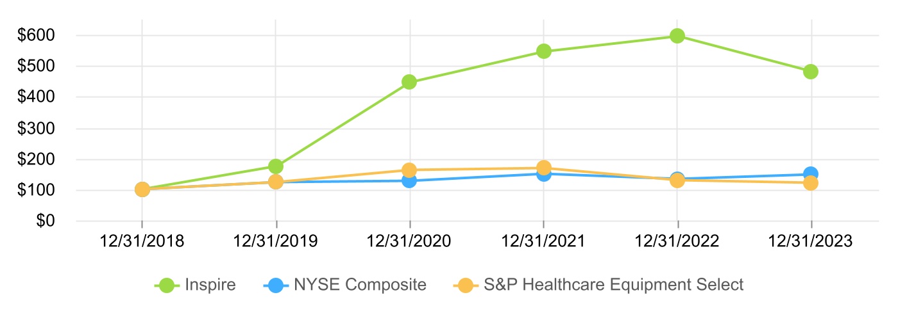Click the $300 y-axis label
Image resolution: width=898 pixels, height=320 pixels.
pos(36,129)
